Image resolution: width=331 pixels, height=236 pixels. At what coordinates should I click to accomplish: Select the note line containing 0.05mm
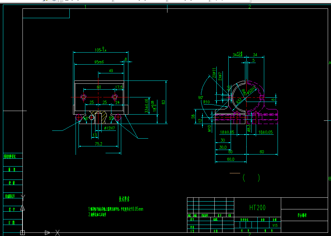116,209
